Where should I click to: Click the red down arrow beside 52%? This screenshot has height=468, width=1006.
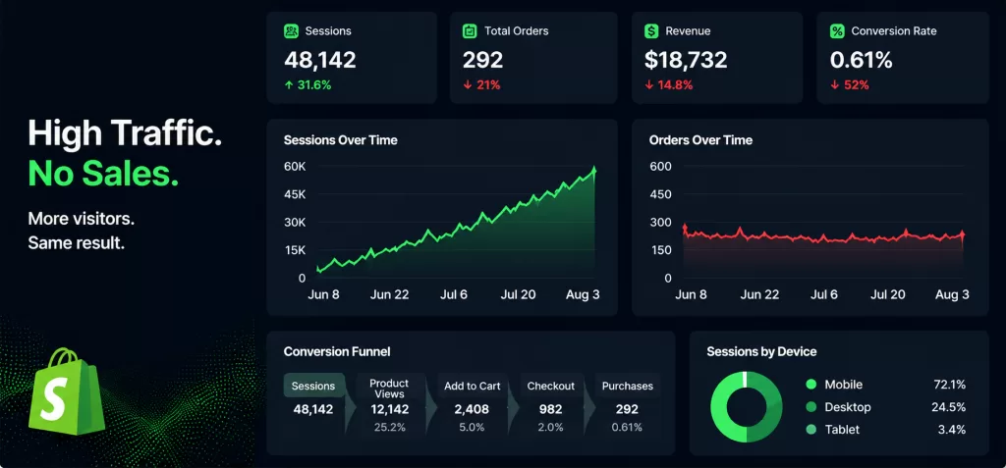point(834,84)
